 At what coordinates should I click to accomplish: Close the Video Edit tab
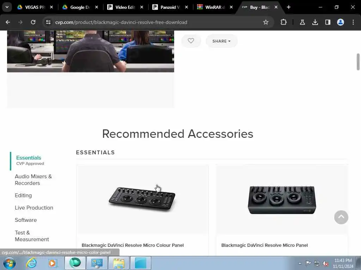click(142, 7)
